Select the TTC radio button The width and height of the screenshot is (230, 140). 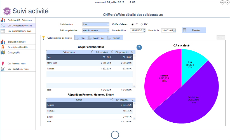tap(142, 24)
